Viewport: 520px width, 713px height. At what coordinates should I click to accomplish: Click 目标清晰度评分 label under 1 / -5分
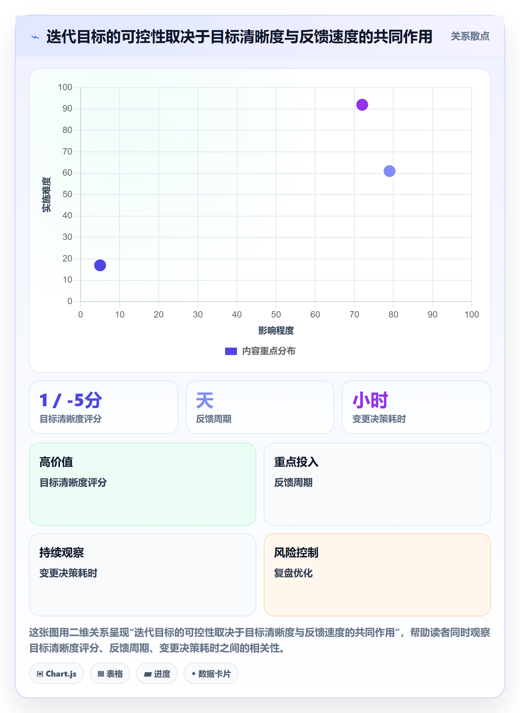coord(71,419)
